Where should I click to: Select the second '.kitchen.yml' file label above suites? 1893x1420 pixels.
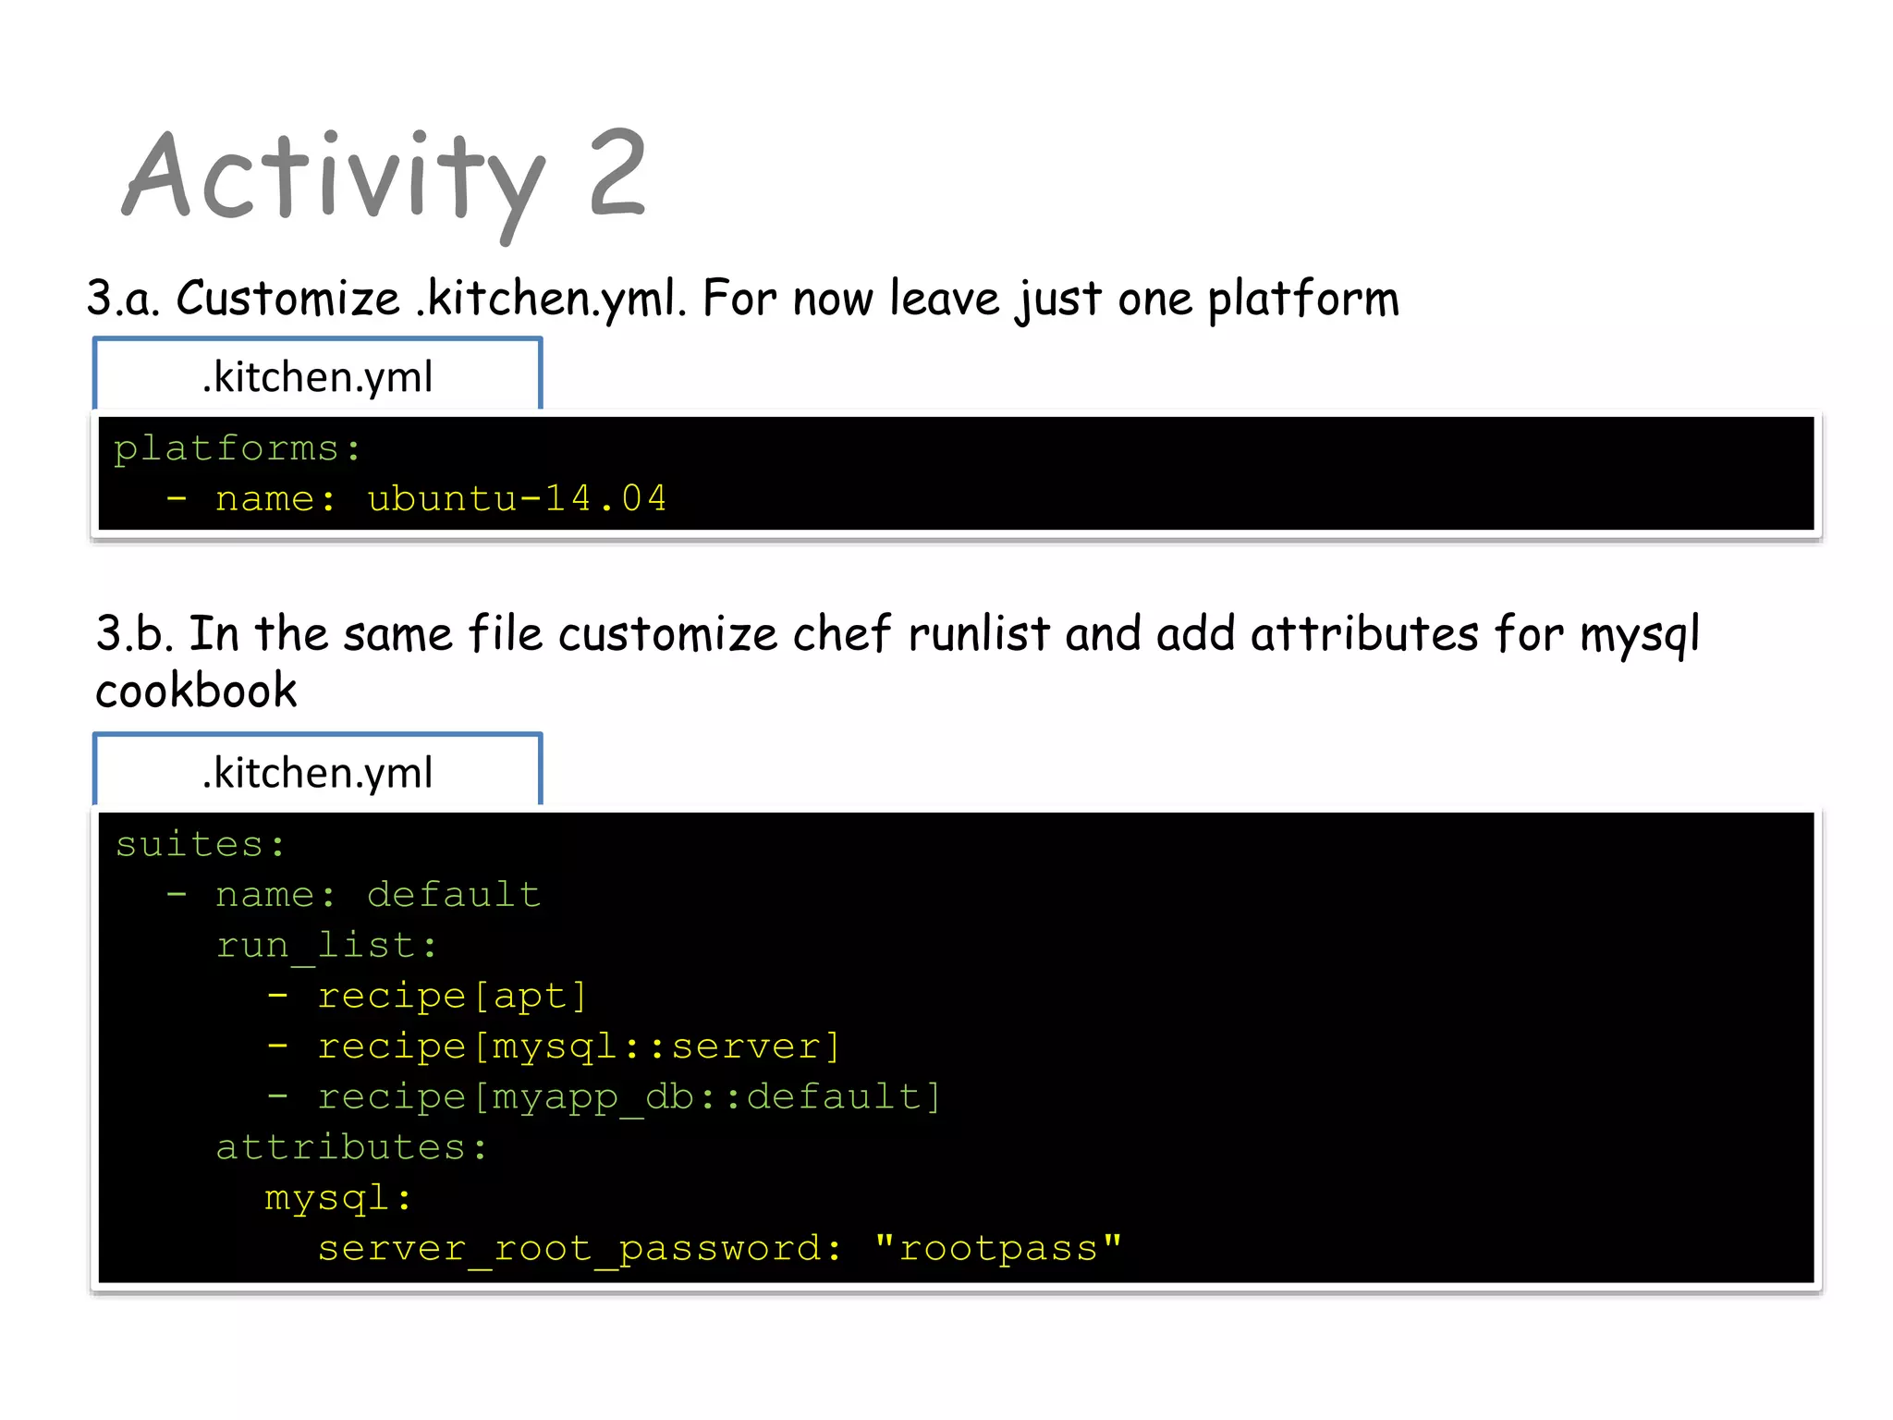(317, 773)
